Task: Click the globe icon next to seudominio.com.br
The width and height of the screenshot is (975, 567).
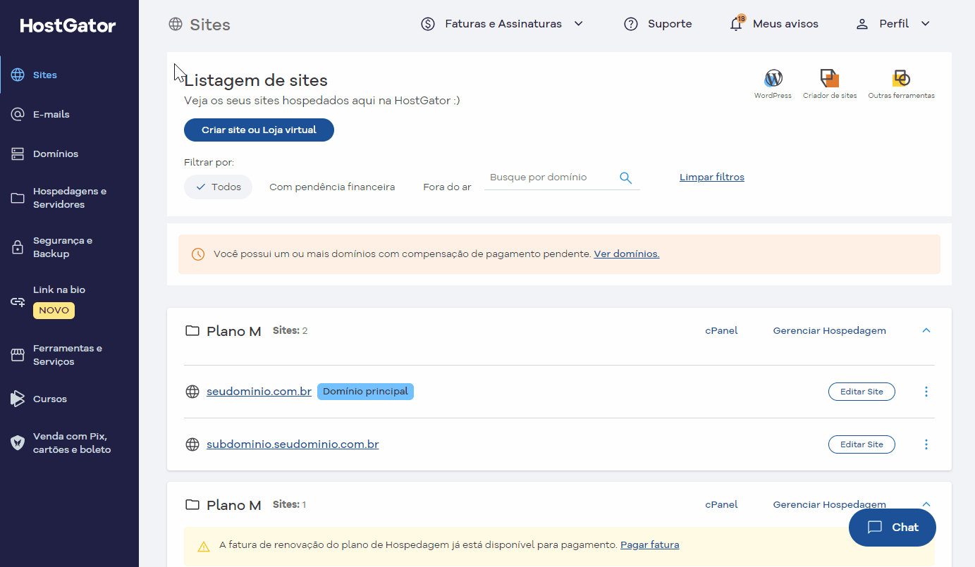Action: click(x=192, y=392)
